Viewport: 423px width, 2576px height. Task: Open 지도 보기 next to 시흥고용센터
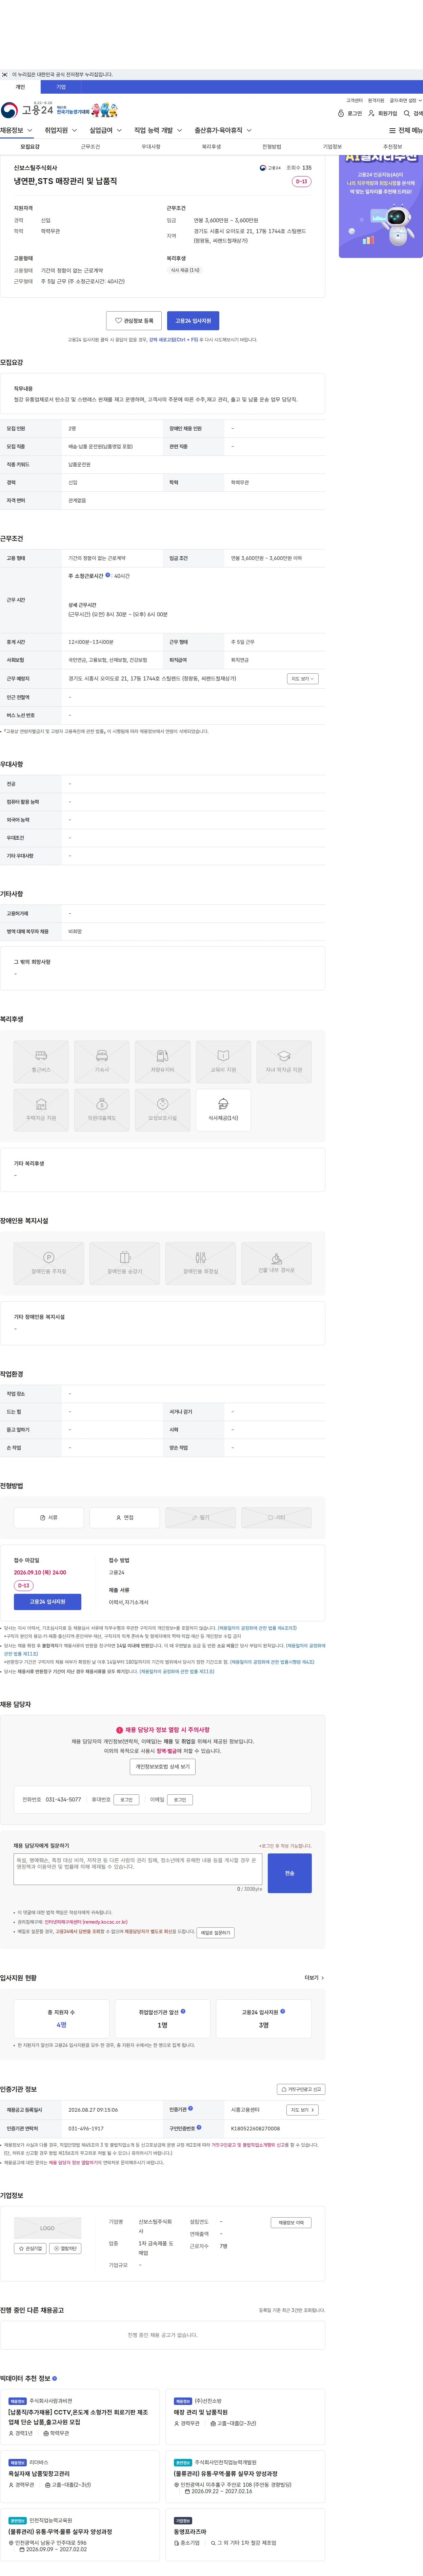(302, 2110)
